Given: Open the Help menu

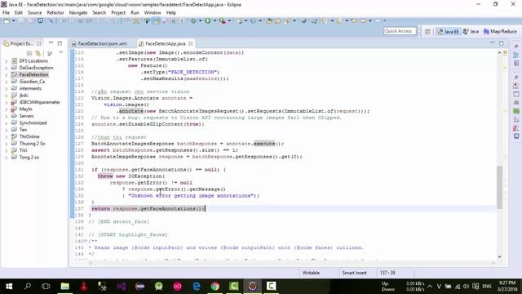Looking at the screenshot, I should (x=170, y=13).
